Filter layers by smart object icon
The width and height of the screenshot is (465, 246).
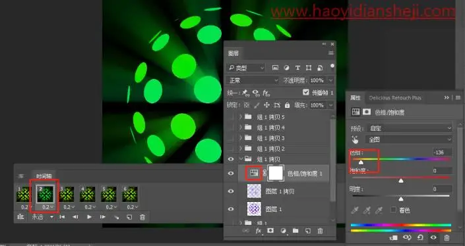pyautogui.click(x=320, y=68)
